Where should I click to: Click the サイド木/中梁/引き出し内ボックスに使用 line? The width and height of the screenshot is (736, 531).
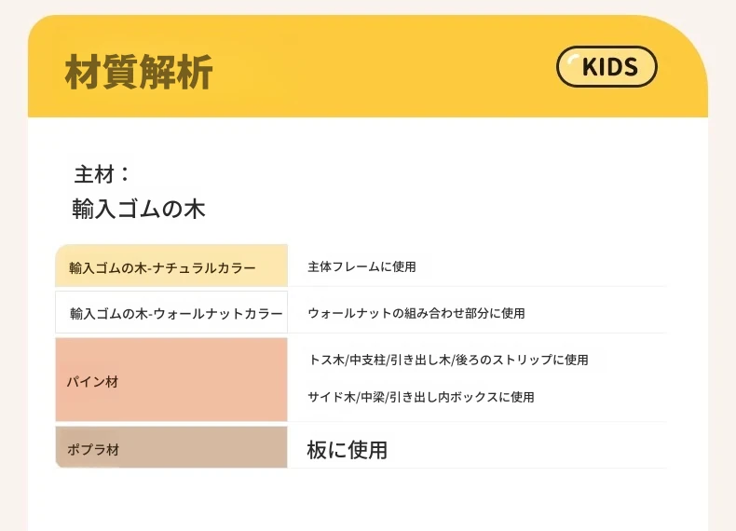421,397
